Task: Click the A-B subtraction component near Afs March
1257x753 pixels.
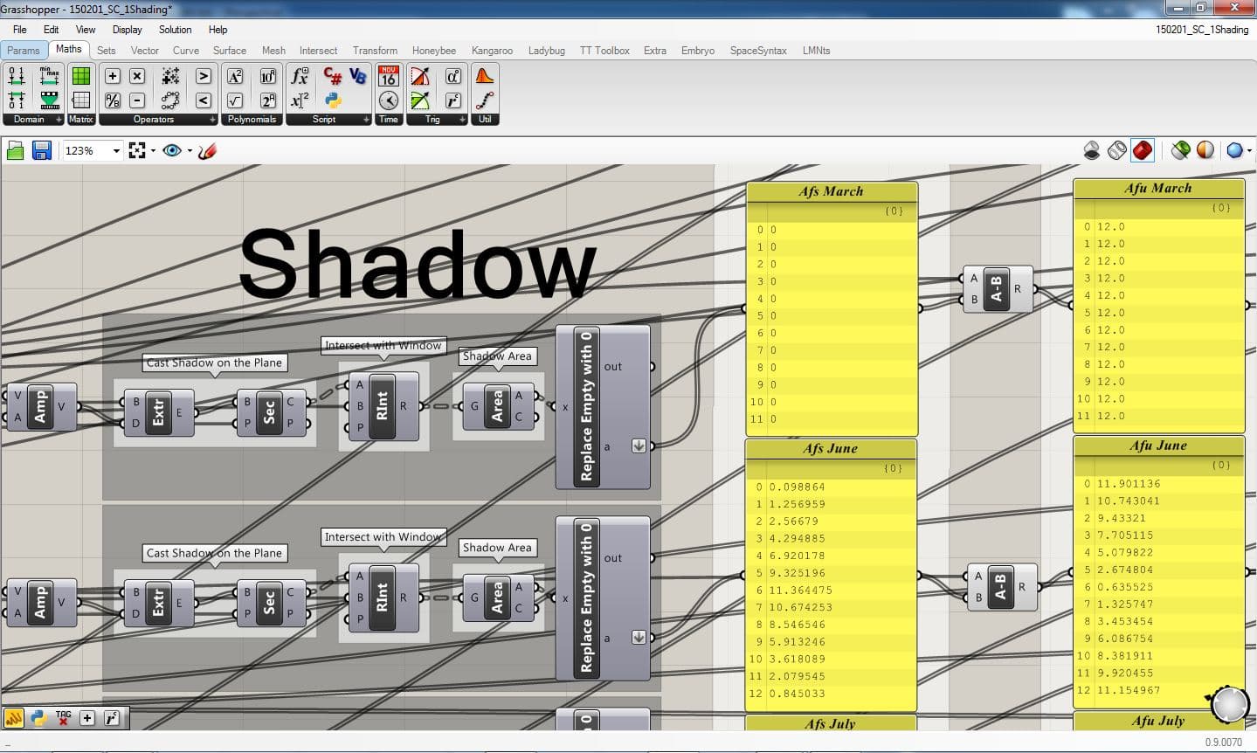Action: (x=997, y=289)
